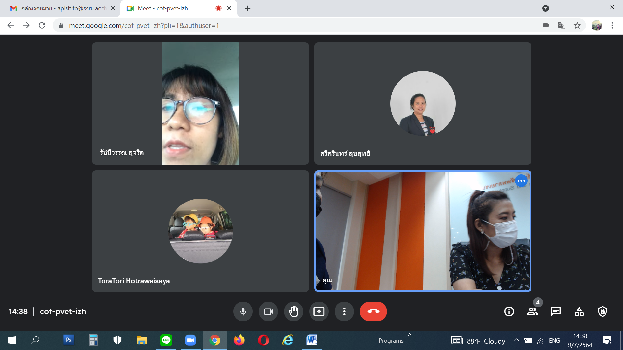Click the Present now screen icon
This screenshot has height=350, width=623.
point(319,311)
